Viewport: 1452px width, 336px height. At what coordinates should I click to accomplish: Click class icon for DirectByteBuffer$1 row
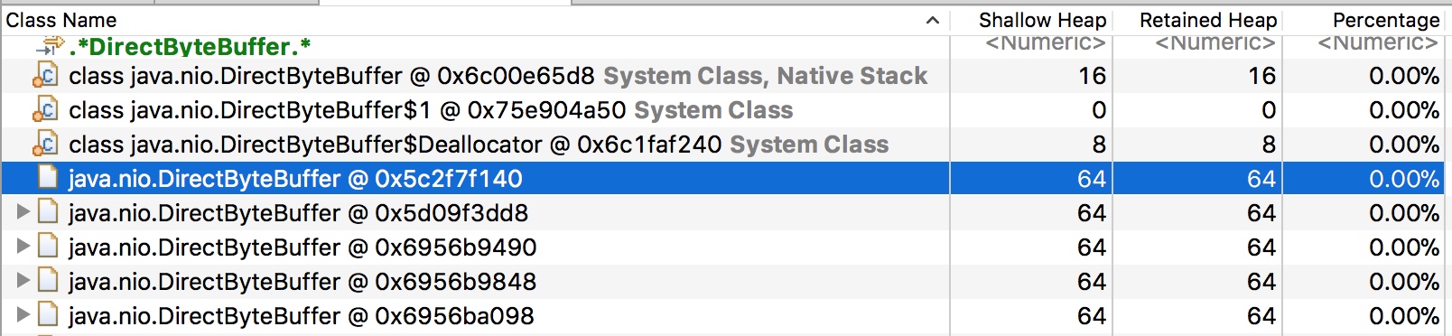tap(46, 110)
